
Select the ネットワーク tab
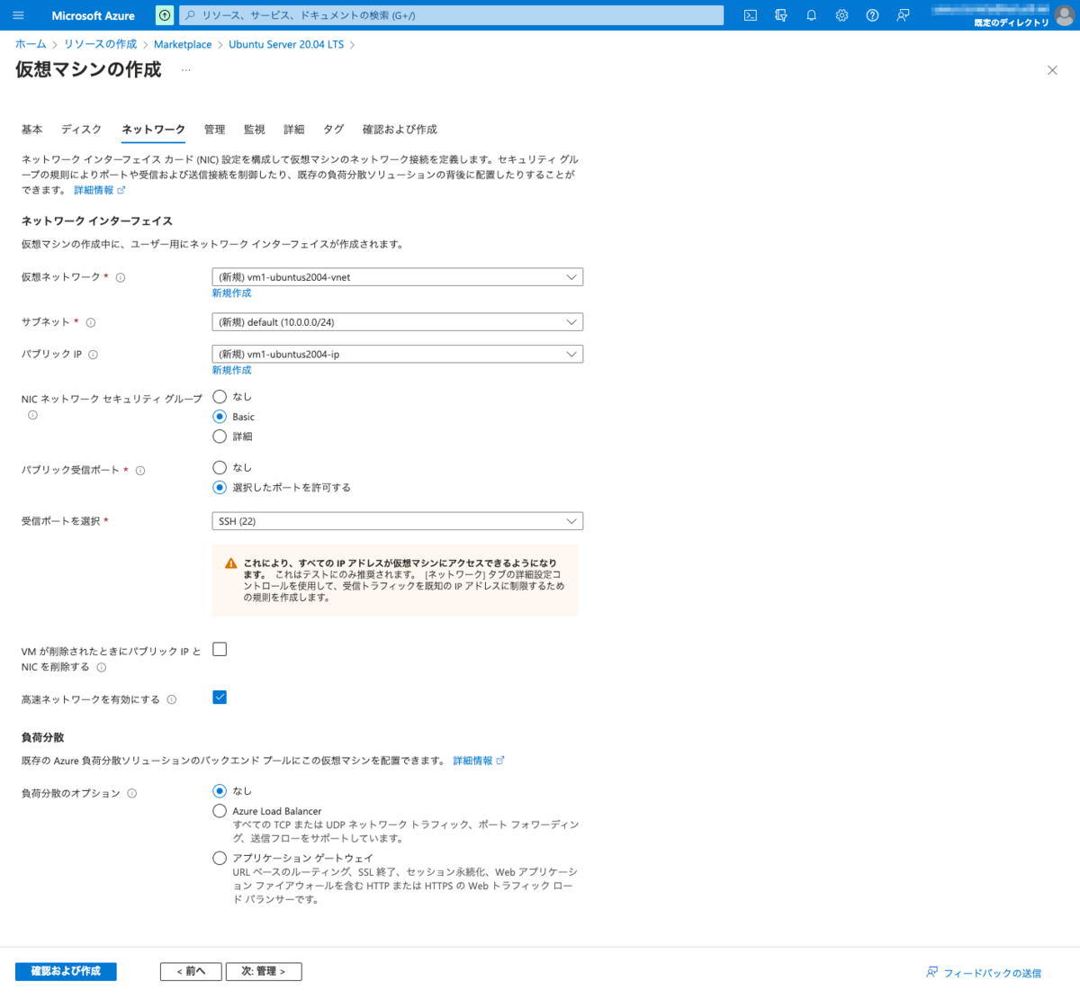tap(154, 130)
